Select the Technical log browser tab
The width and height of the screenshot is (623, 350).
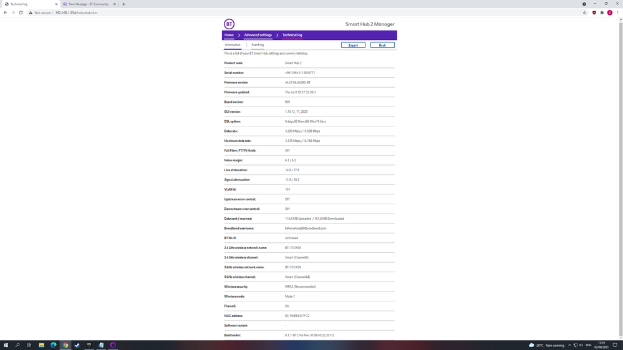31,4
